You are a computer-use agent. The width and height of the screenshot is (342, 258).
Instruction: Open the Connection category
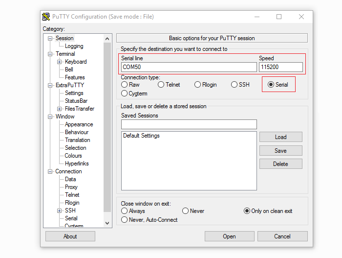68,171
